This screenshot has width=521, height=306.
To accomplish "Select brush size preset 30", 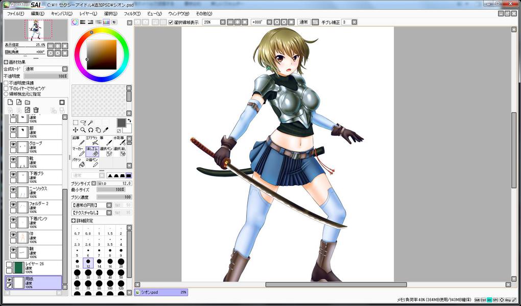I will point(88,274).
